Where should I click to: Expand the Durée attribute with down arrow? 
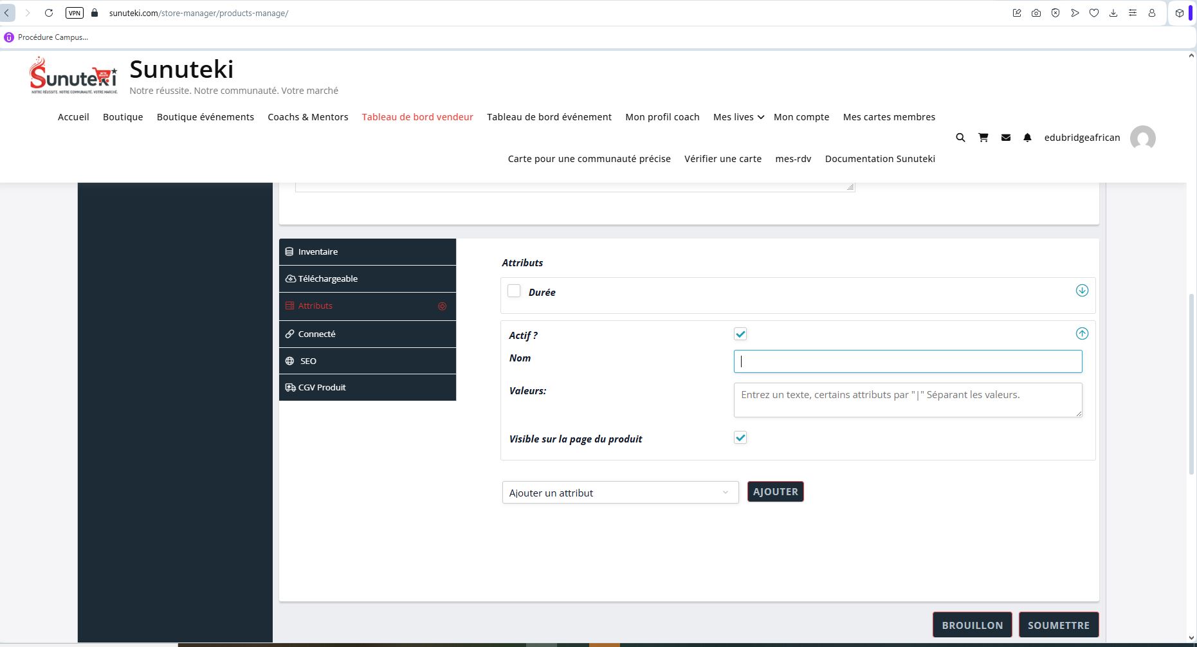click(x=1082, y=291)
